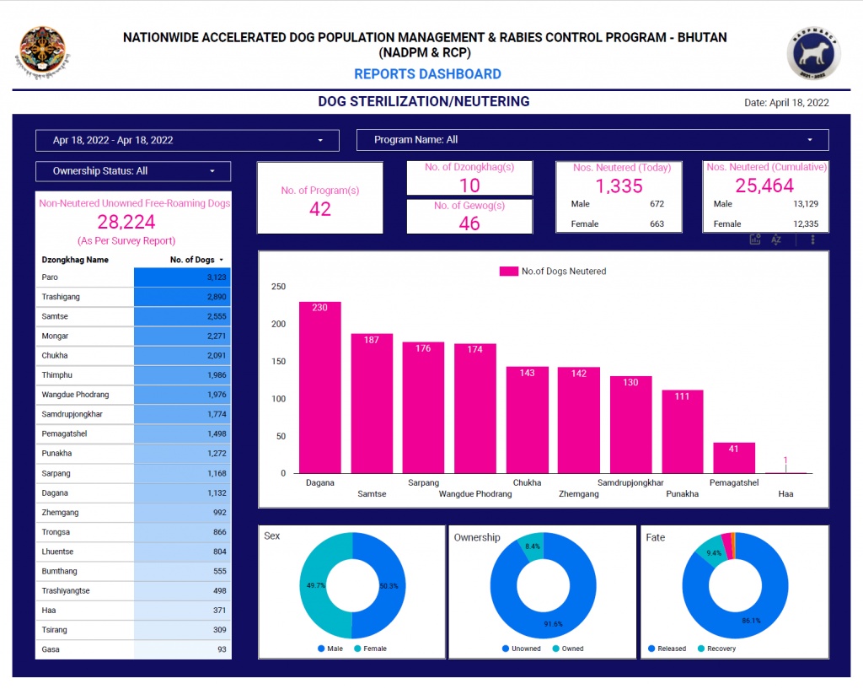Open the Ownership Status dropdown

tap(133, 171)
